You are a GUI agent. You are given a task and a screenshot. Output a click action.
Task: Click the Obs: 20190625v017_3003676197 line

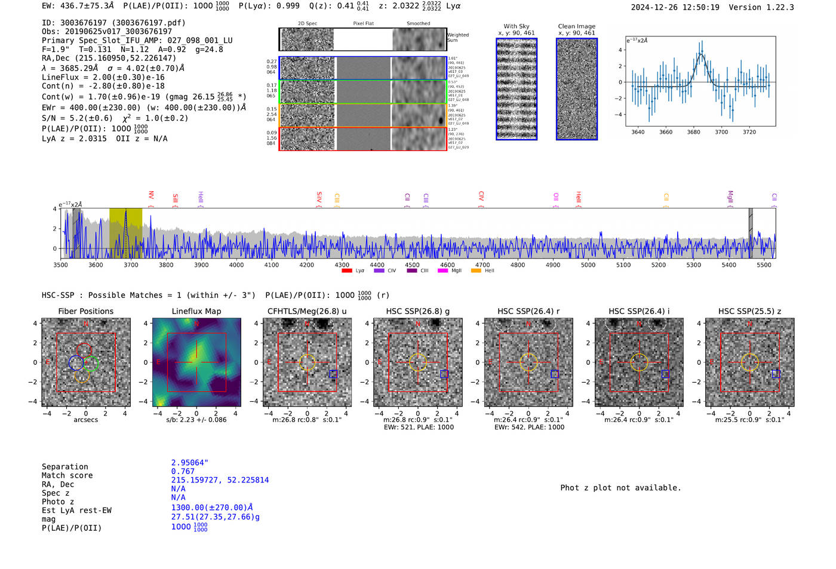(107, 32)
